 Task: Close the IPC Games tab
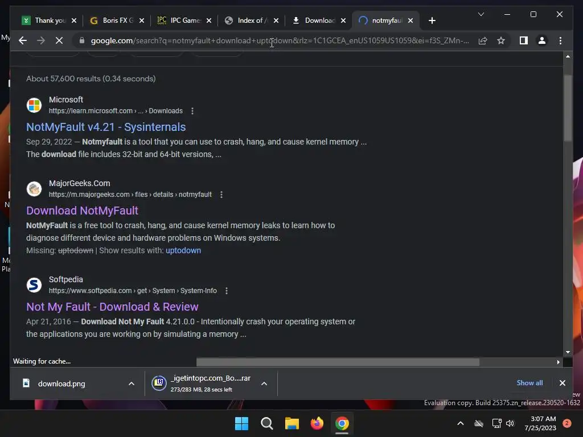[208, 20]
